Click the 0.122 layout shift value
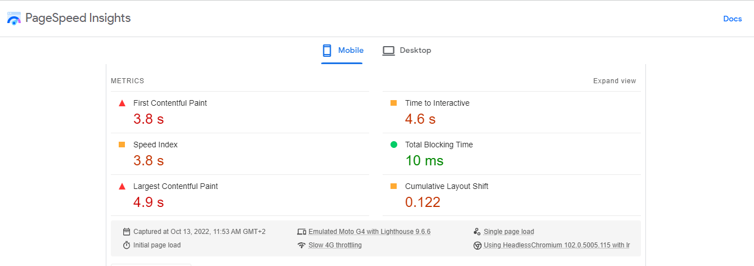 point(423,202)
